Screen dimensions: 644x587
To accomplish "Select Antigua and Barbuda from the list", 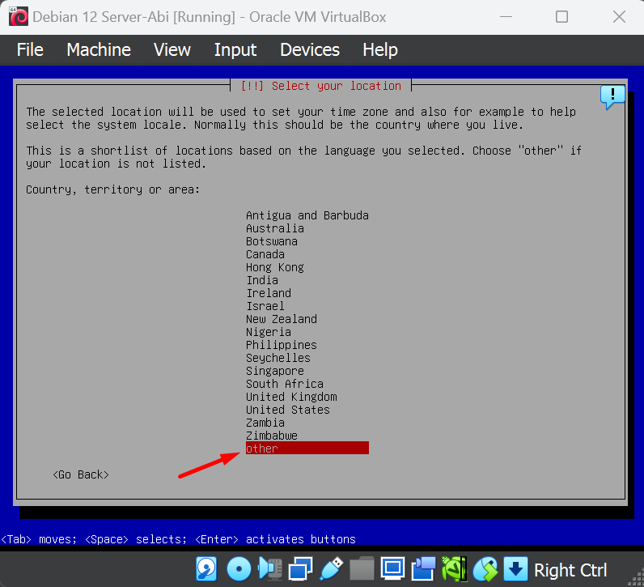I will [307, 215].
